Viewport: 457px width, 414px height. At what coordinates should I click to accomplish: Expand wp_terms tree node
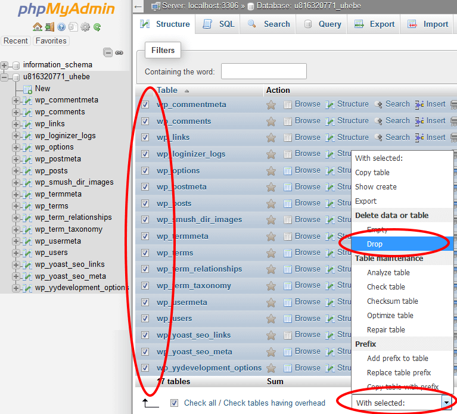pos(16,206)
